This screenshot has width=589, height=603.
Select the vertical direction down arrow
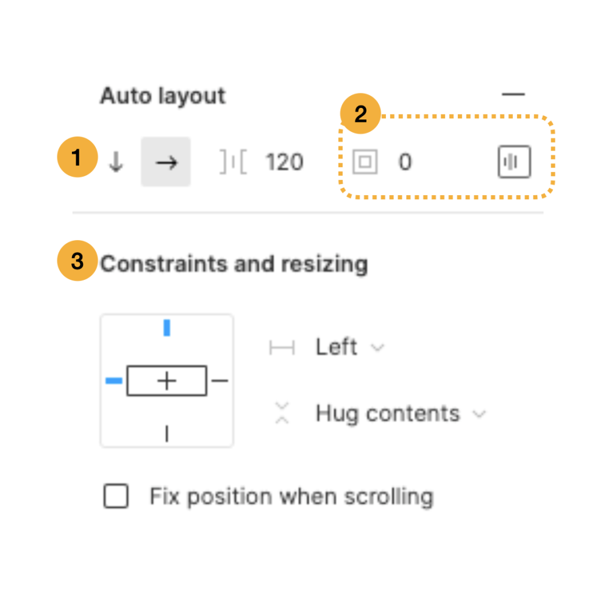tap(116, 162)
